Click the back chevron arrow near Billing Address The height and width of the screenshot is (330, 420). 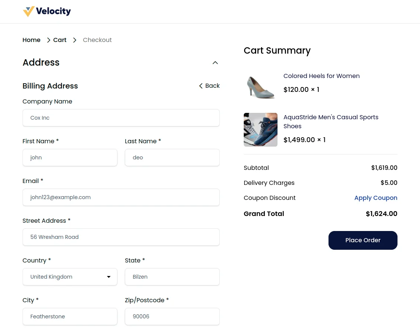click(201, 86)
